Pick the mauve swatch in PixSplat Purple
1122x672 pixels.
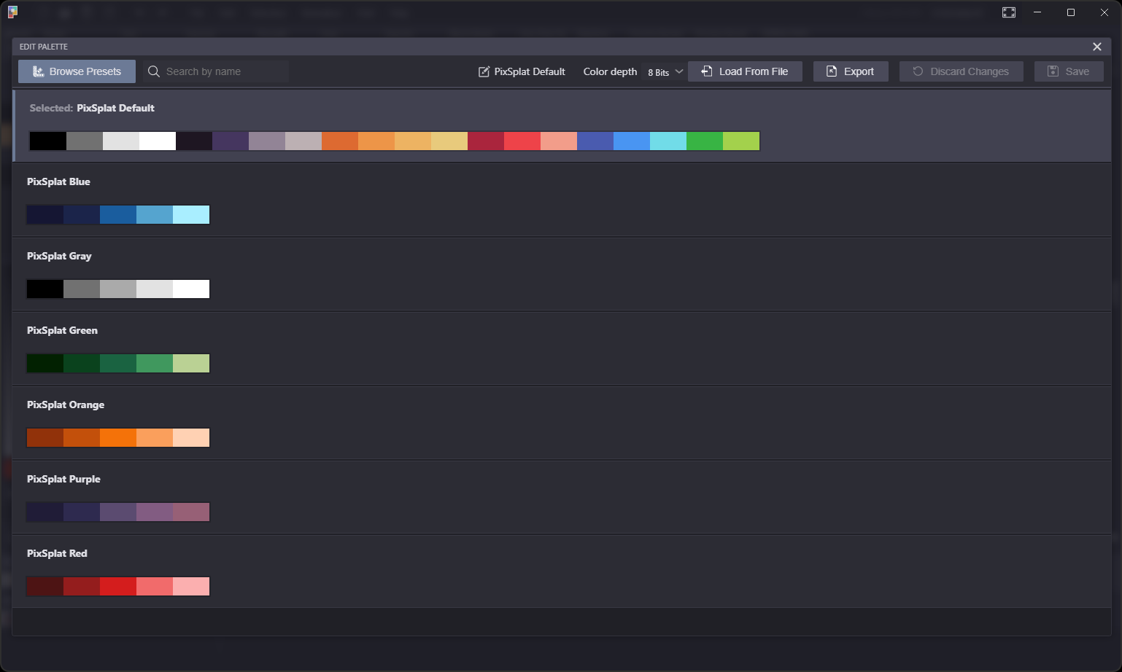[x=155, y=512]
